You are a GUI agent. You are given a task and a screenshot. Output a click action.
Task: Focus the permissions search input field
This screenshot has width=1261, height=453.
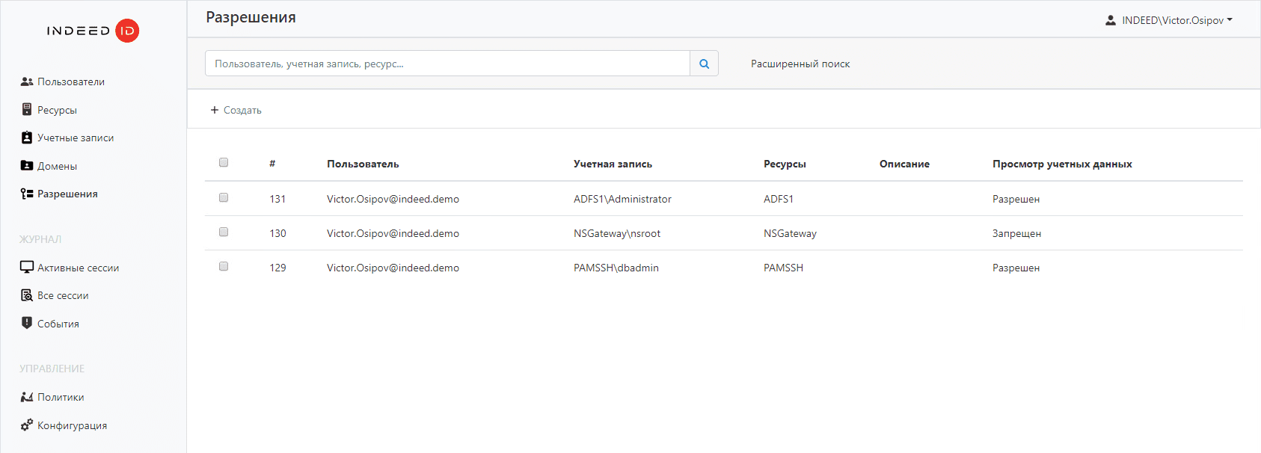[x=447, y=64]
